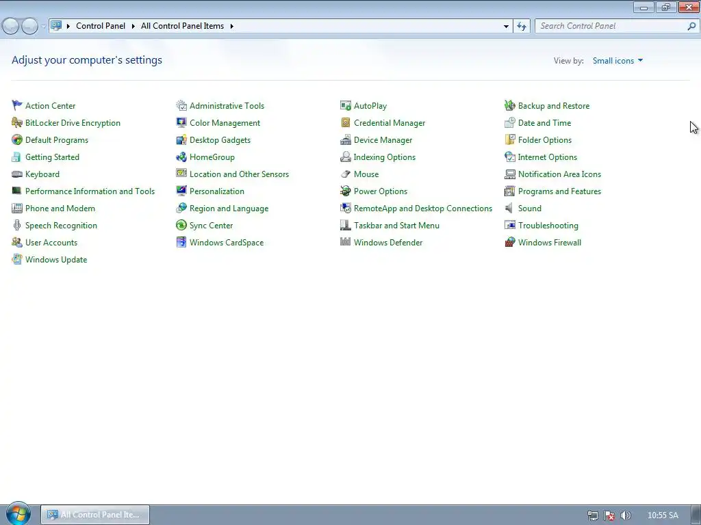701x525 pixels.
Task: Click the Show desktop button
Action: click(696, 515)
